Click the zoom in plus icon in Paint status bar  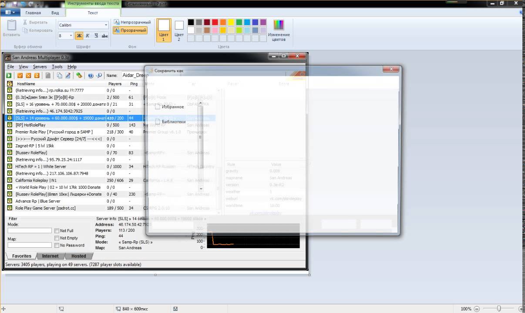click(521, 309)
